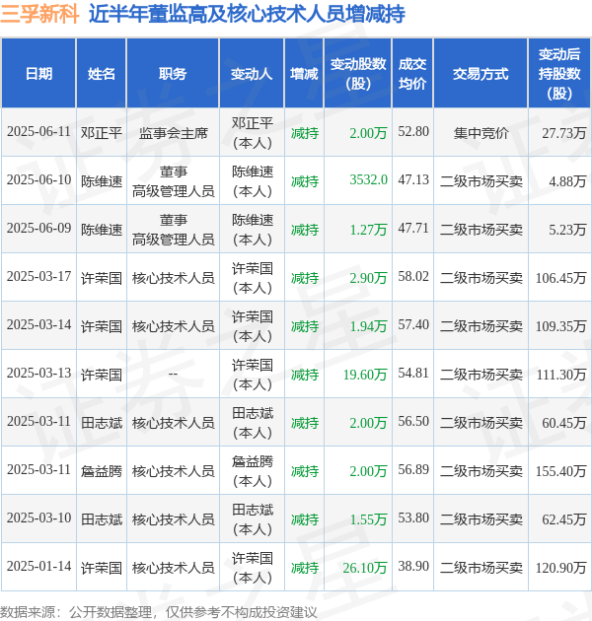Click the average price 56.50
This screenshot has width=592, height=621.
[413, 422]
